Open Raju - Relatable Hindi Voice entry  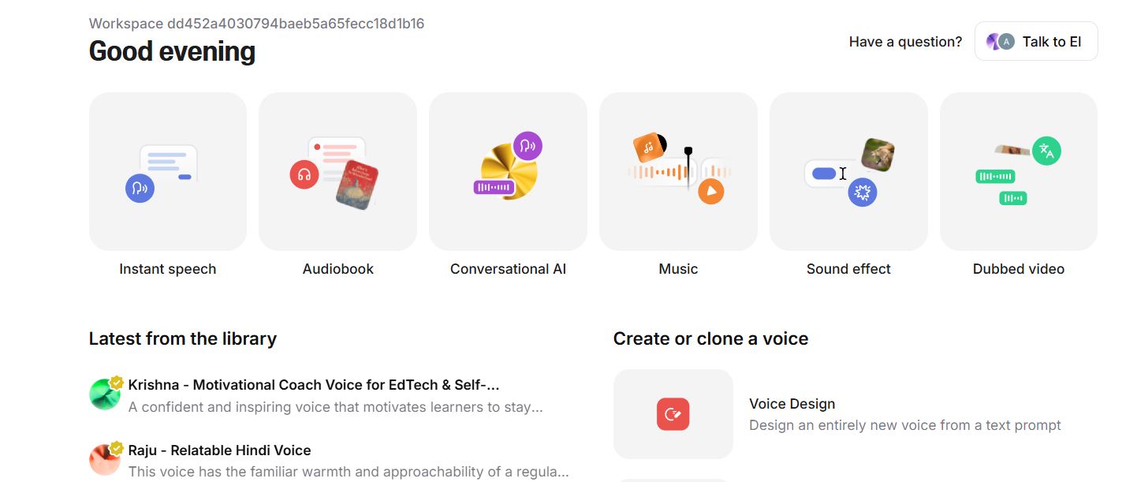coord(329,461)
